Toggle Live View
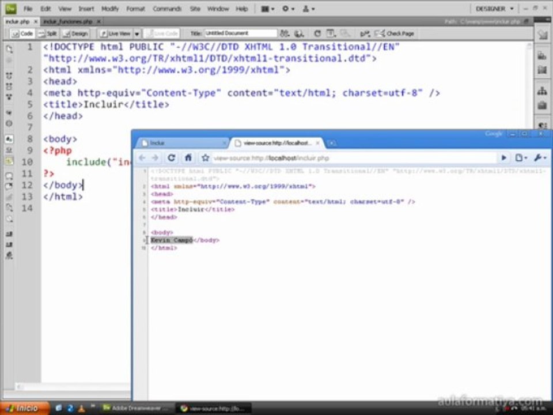 point(115,33)
